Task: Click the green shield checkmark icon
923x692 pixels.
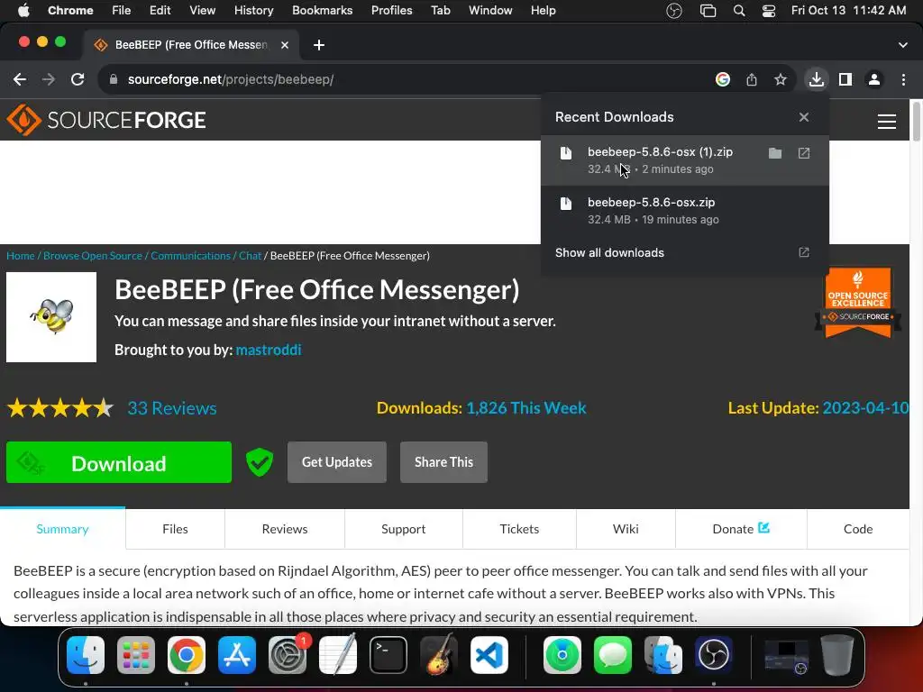Action: [260, 462]
